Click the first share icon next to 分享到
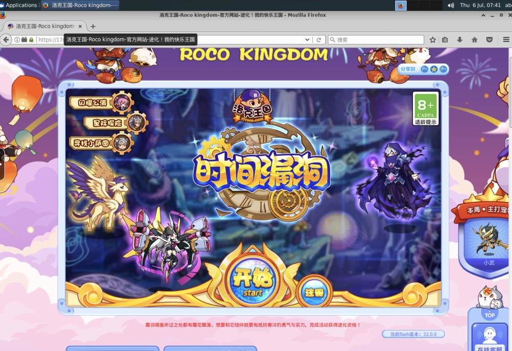 coord(424,69)
